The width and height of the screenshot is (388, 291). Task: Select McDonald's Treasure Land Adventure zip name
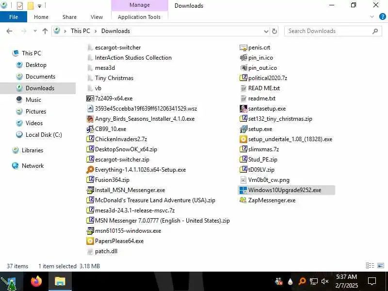pos(155,200)
